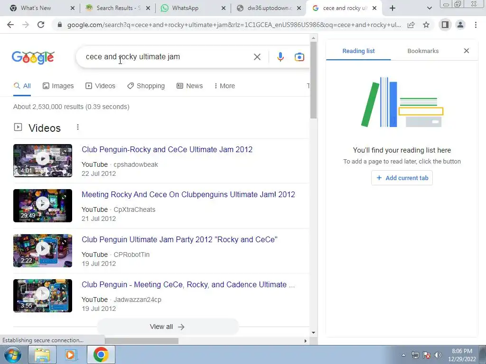Go back to the previous page
Viewport: 486px width, 364px height.
point(10,25)
